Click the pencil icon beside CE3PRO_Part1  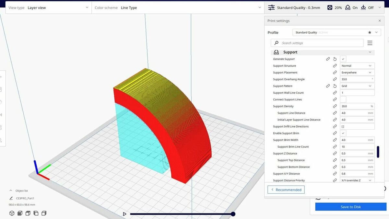pyautogui.click(x=11, y=198)
